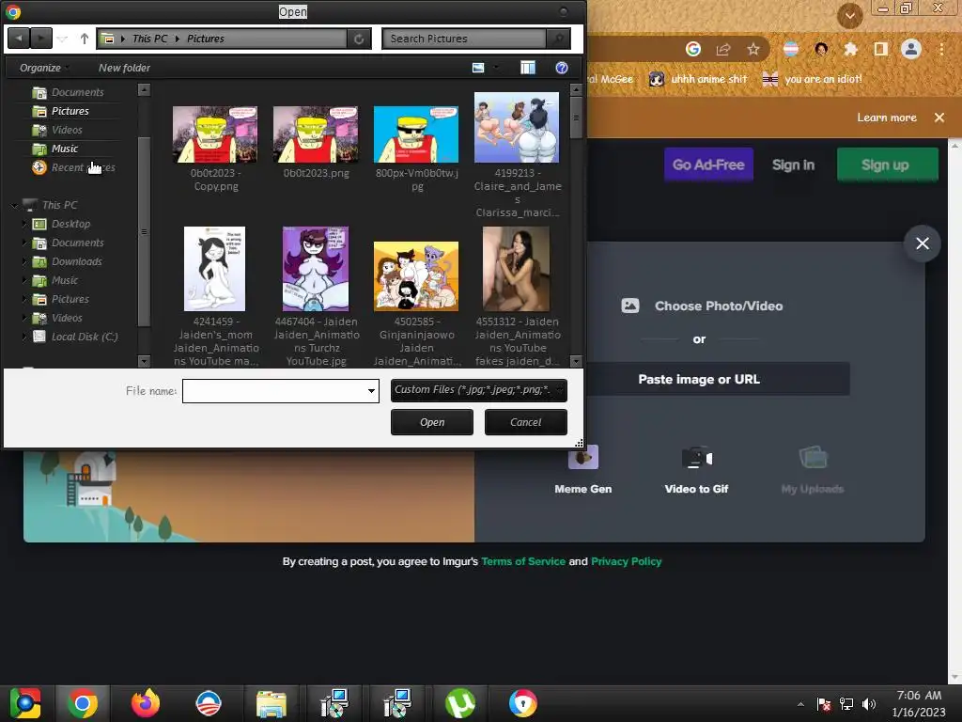Image resolution: width=962 pixels, height=722 pixels.
Task: Launch Firefox from the taskbar
Action: [146, 703]
